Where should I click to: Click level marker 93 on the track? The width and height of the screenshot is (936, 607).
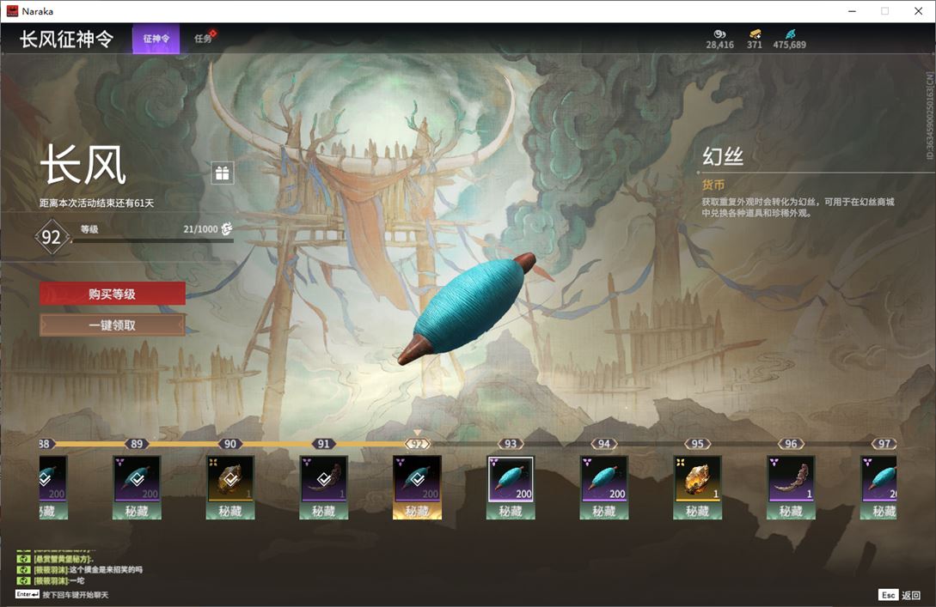coord(511,444)
